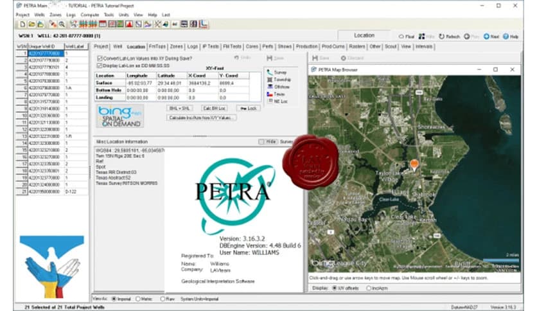The width and height of the screenshot is (537, 311).
Task: Click the Discard icon above map browser
Action: (343, 58)
